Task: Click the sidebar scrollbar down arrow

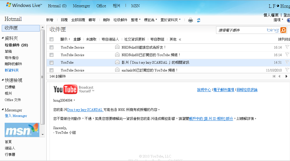Action: [x=43, y=135]
